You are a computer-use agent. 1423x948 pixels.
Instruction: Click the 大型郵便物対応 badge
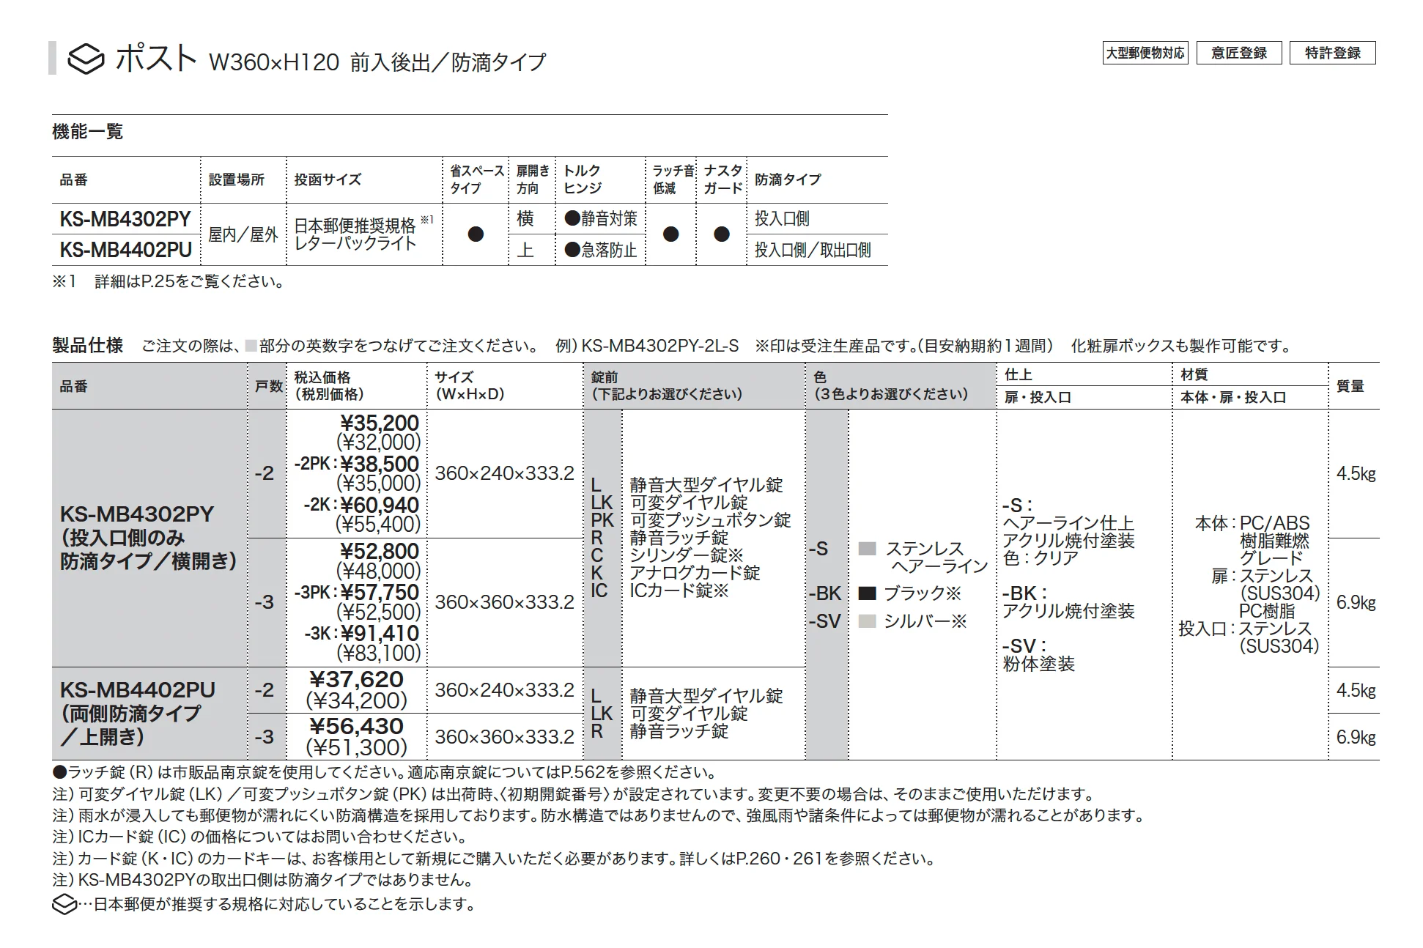(1145, 53)
